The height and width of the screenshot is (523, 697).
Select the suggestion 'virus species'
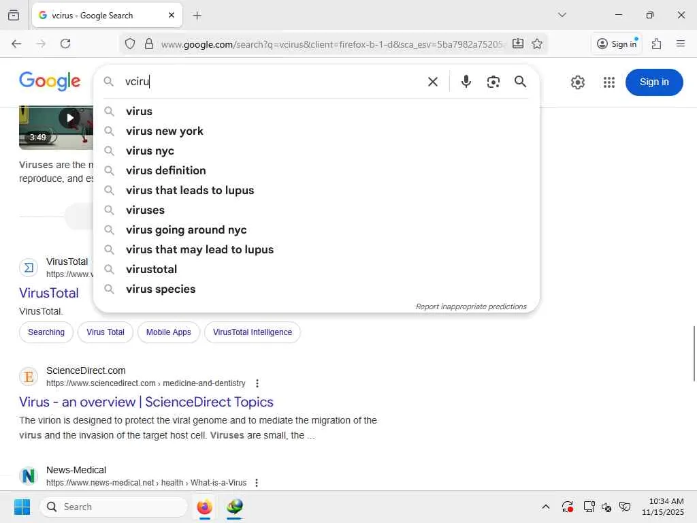point(317,289)
